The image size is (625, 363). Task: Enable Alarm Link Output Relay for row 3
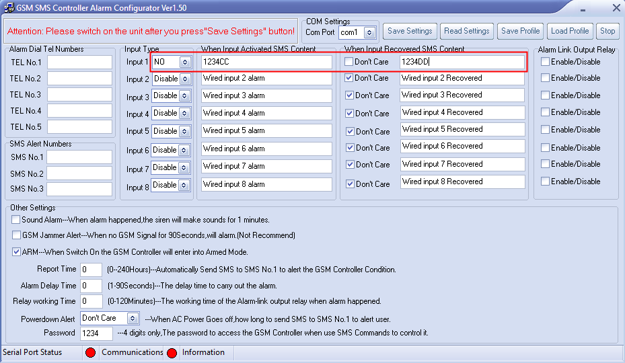coord(544,95)
